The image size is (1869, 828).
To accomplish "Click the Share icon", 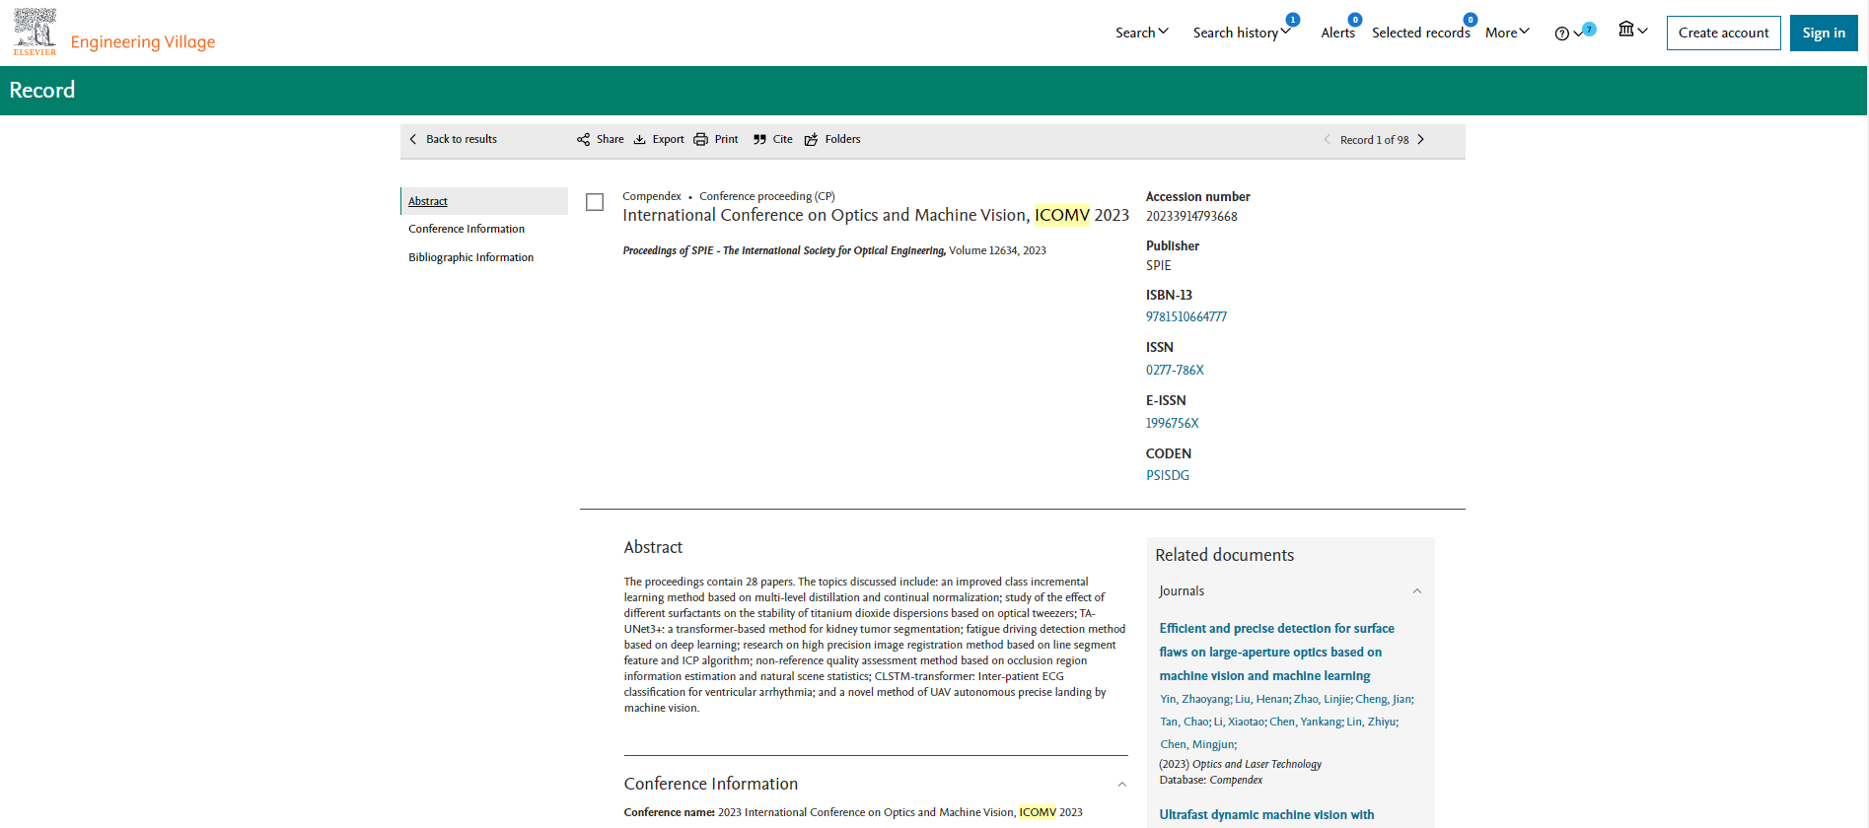I will pyautogui.click(x=583, y=139).
